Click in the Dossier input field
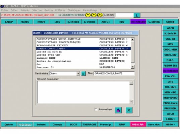The width and height of the screenshot is (180, 134). 124,15
